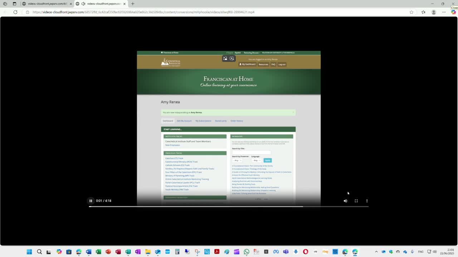Open the ENG language input switcher

tap(421, 252)
